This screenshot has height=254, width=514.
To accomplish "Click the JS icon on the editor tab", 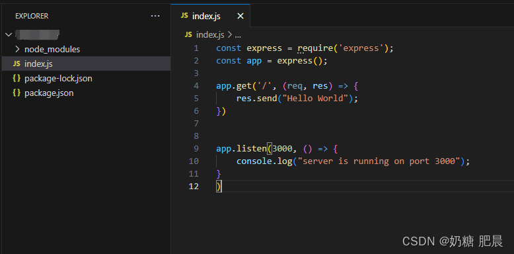I will click(x=184, y=16).
